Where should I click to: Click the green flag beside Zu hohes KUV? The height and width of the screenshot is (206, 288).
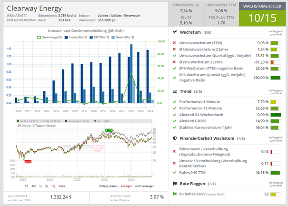coord(175,194)
